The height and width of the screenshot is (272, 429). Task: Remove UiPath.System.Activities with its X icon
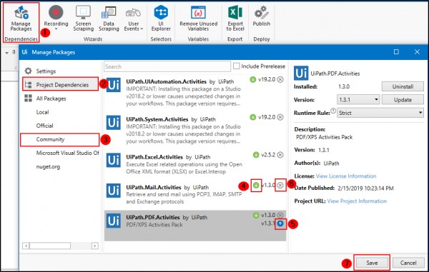coord(280,117)
